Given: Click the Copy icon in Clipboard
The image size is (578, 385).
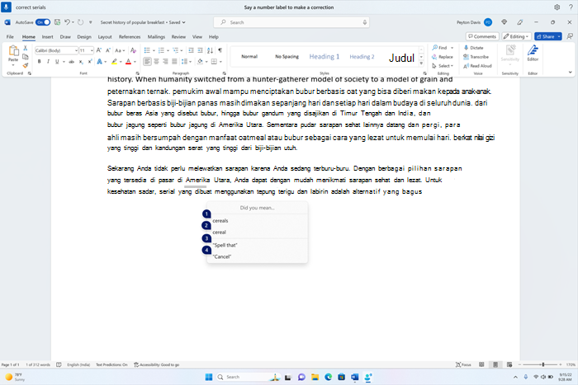Looking at the screenshot, I should (x=26, y=57).
